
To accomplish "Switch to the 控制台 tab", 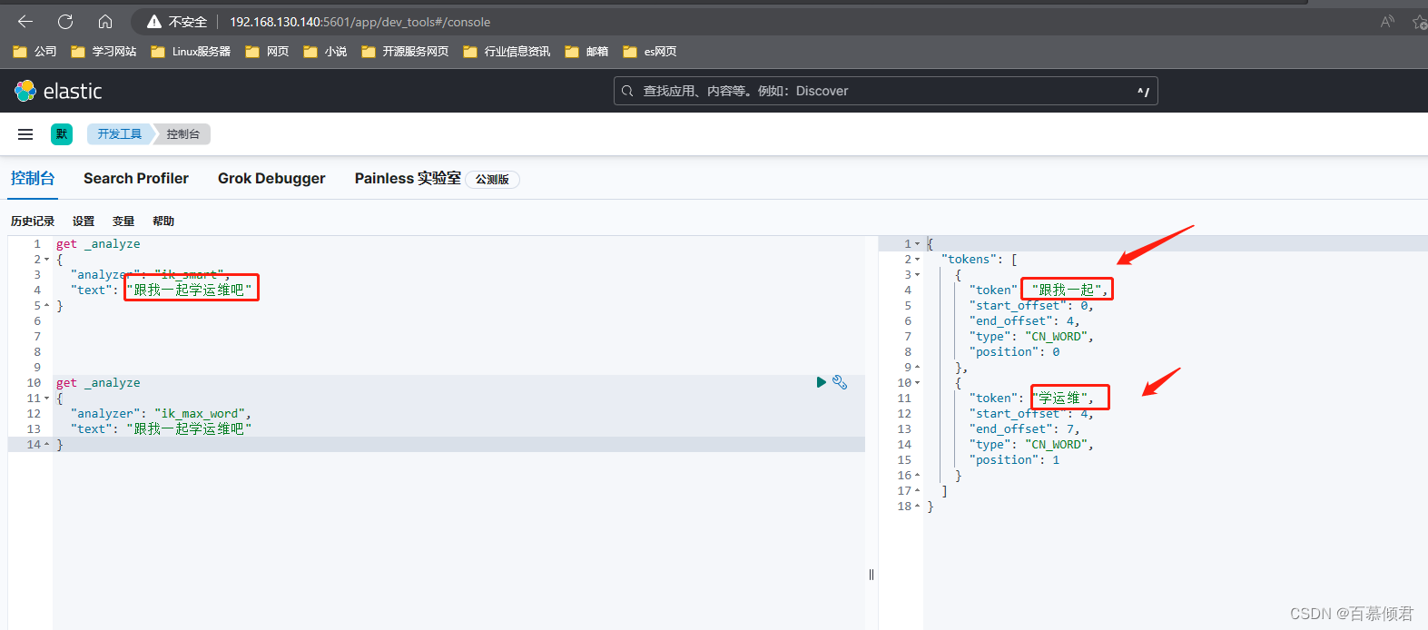I will tap(33, 178).
